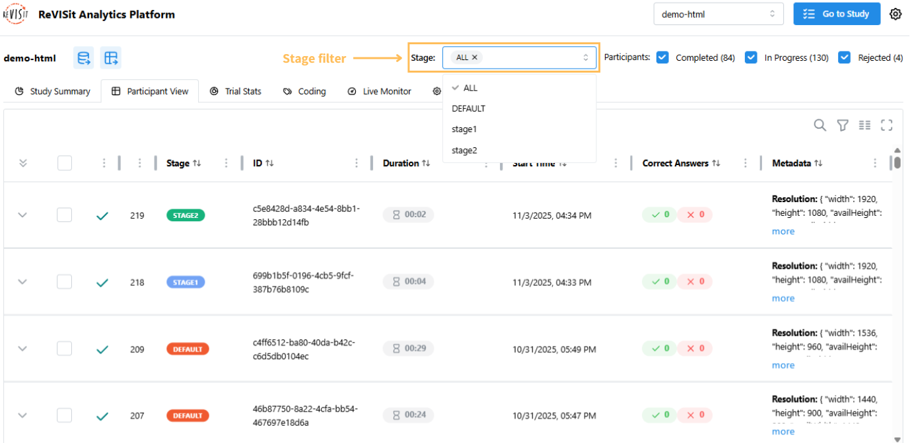
Task: Sort the table by Stage column
Action: pyautogui.click(x=197, y=164)
